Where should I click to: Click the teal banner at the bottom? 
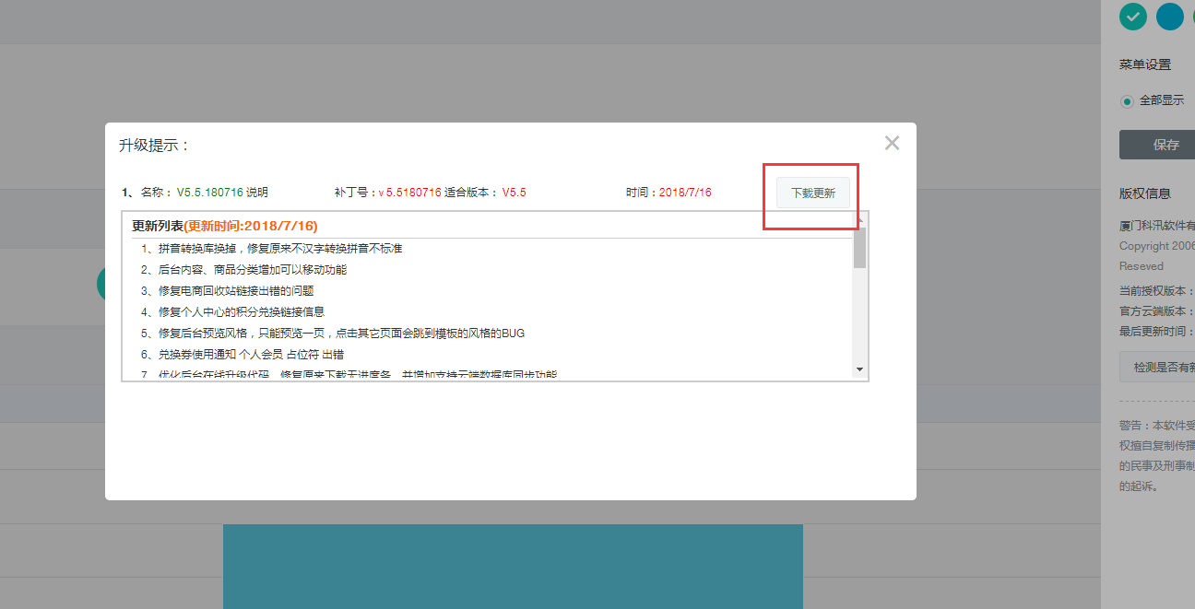click(x=513, y=566)
